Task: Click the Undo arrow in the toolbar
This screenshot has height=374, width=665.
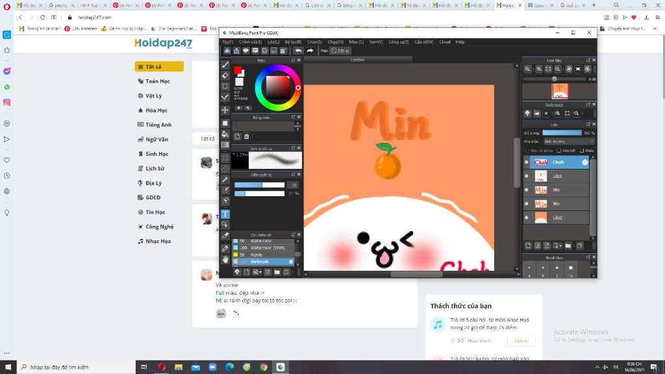Action: 298,51
